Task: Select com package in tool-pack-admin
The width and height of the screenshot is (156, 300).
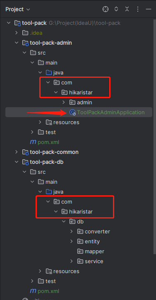Action: (x=67, y=83)
